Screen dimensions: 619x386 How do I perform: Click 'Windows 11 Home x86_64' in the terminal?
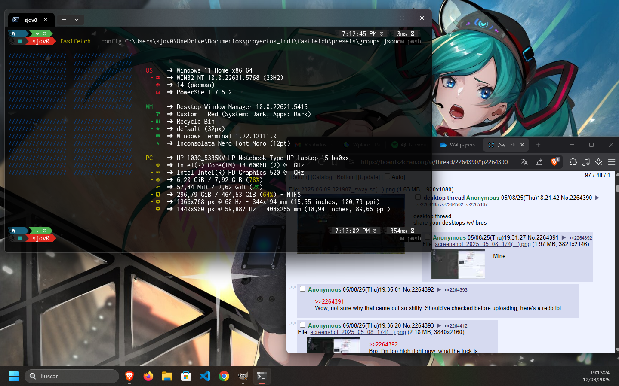tap(215, 70)
